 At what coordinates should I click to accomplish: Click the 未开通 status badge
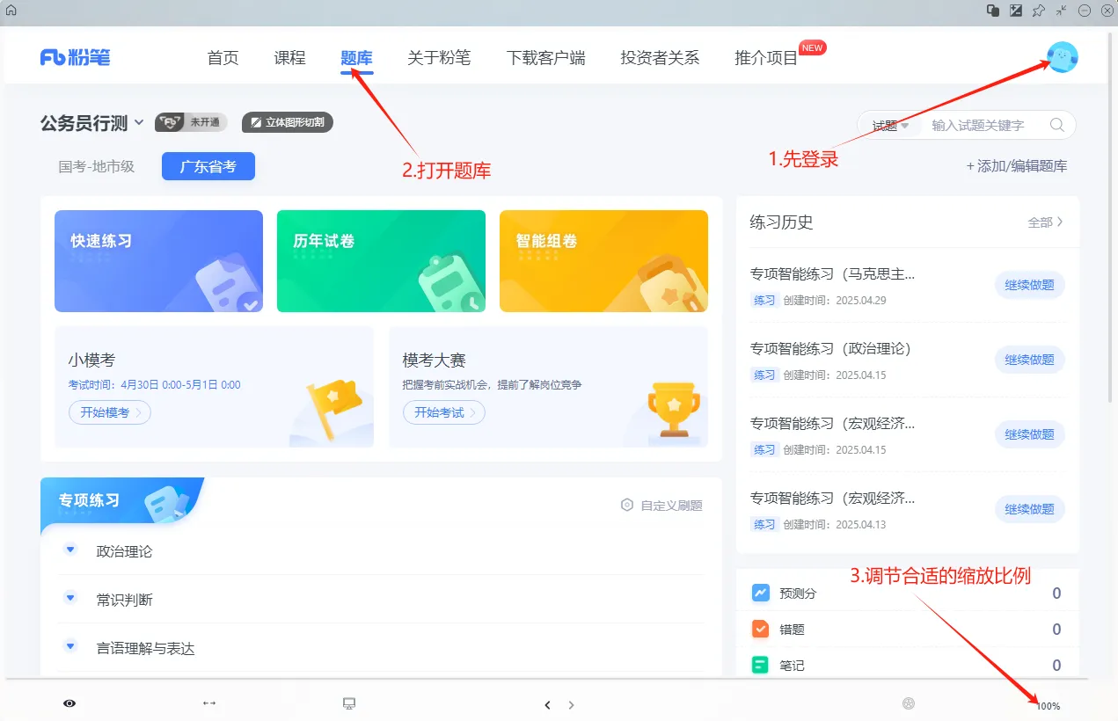pos(191,122)
